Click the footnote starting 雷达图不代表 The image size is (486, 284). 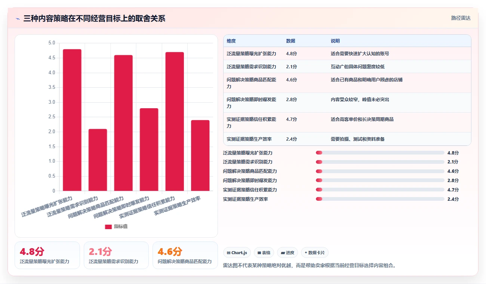[309, 266]
